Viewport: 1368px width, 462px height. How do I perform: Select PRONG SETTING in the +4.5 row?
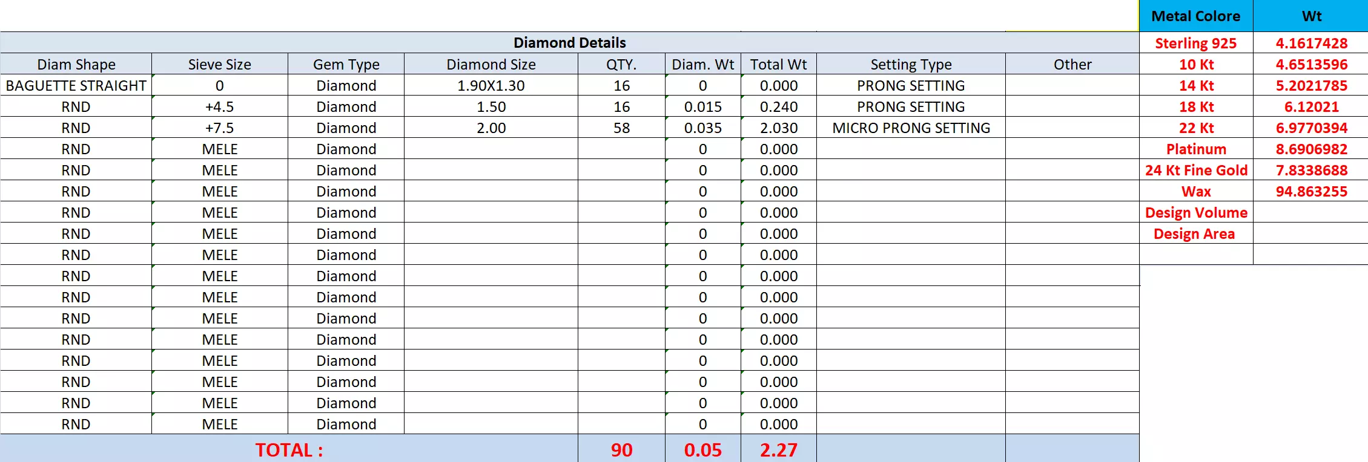(911, 106)
